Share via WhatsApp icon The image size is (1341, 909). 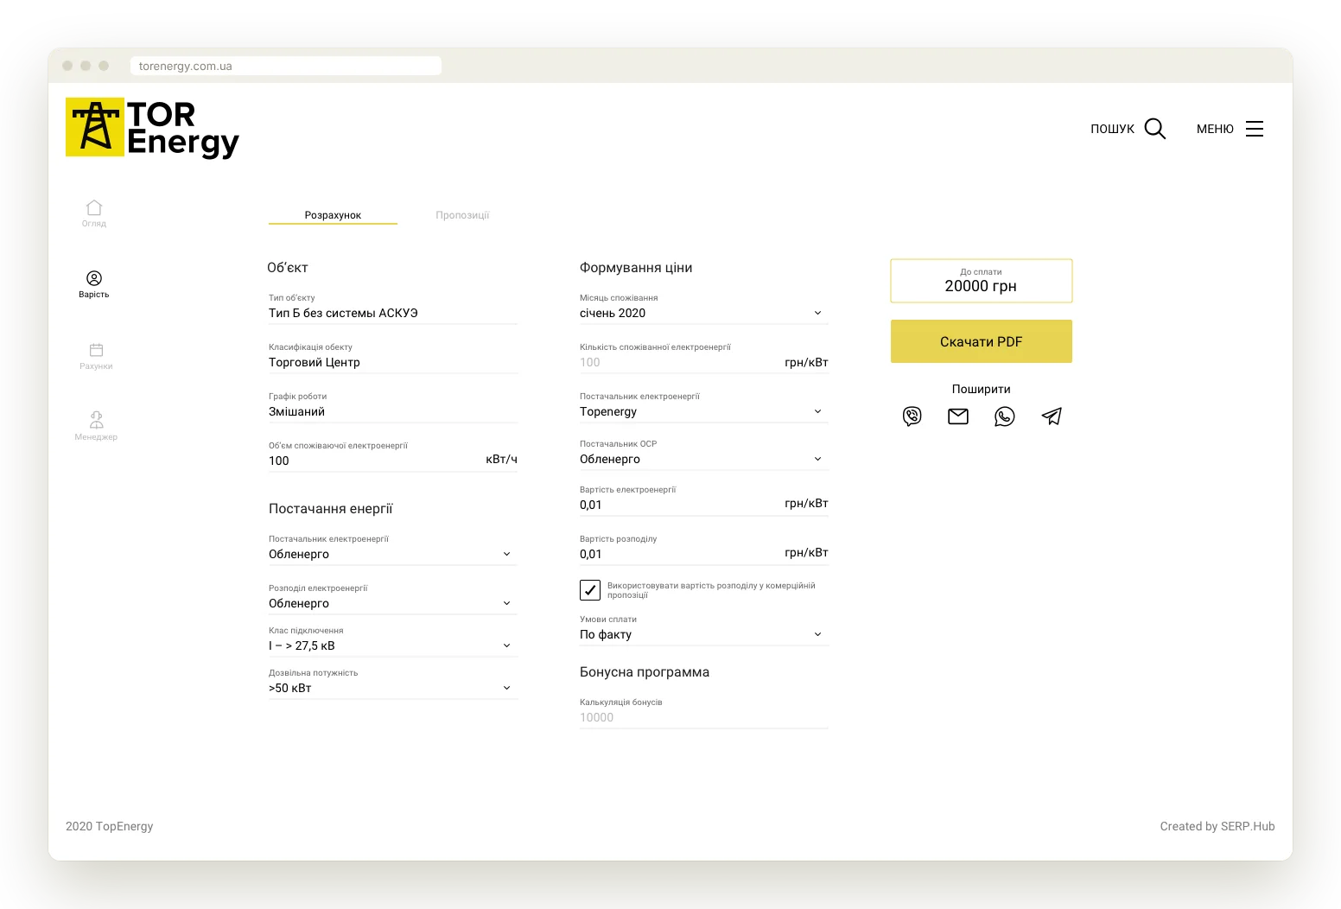[1005, 416]
